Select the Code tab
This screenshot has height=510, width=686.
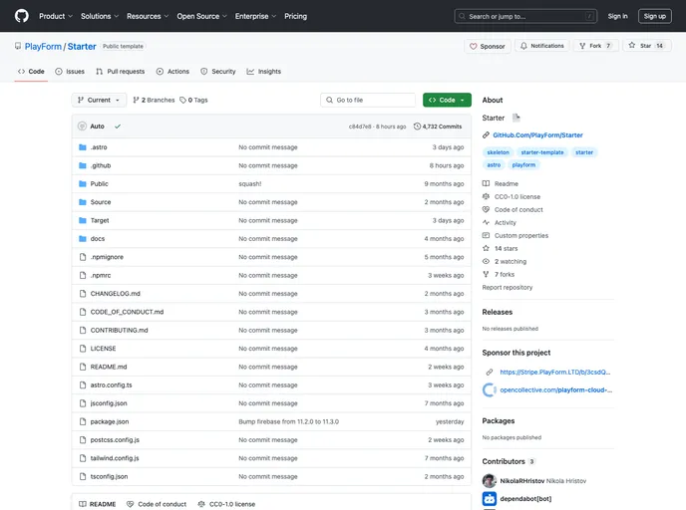pyautogui.click(x=31, y=72)
